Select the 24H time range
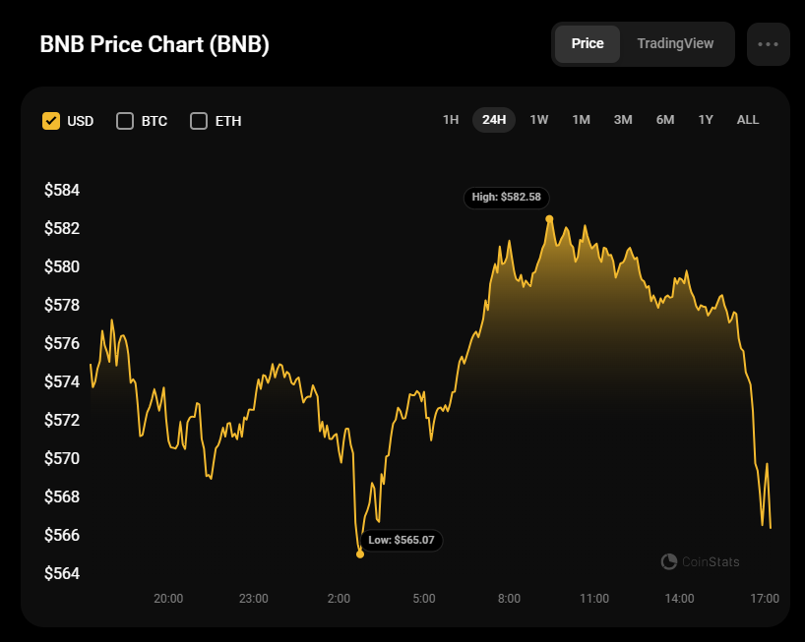 [494, 120]
